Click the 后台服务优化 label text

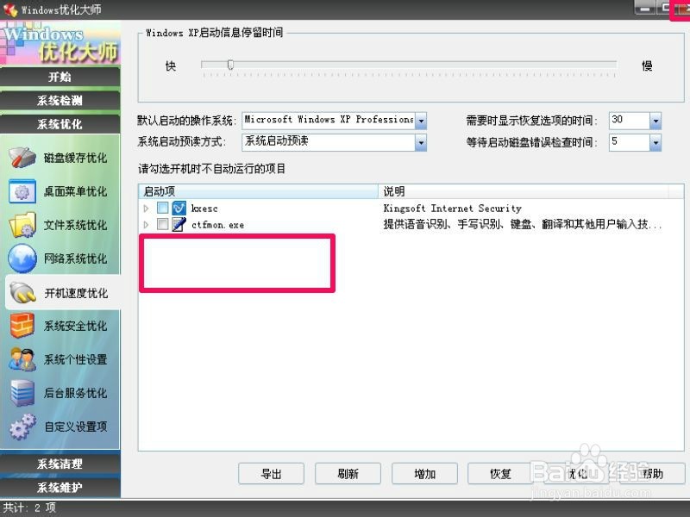click(75, 393)
